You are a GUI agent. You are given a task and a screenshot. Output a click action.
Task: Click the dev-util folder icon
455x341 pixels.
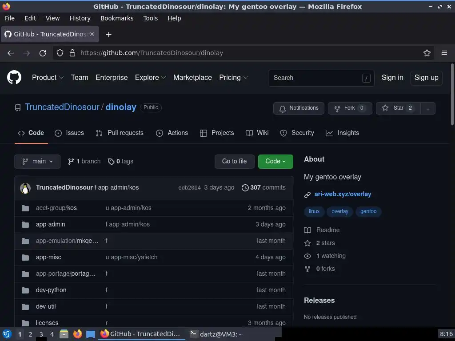point(25,306)
